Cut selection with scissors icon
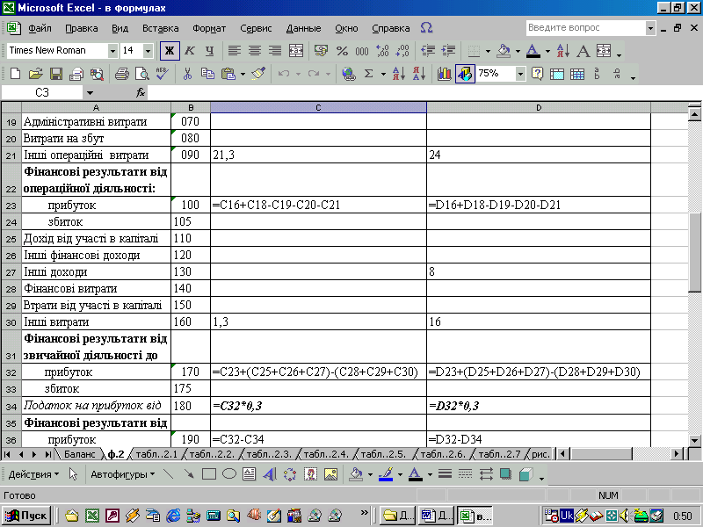 coord(187,74)
